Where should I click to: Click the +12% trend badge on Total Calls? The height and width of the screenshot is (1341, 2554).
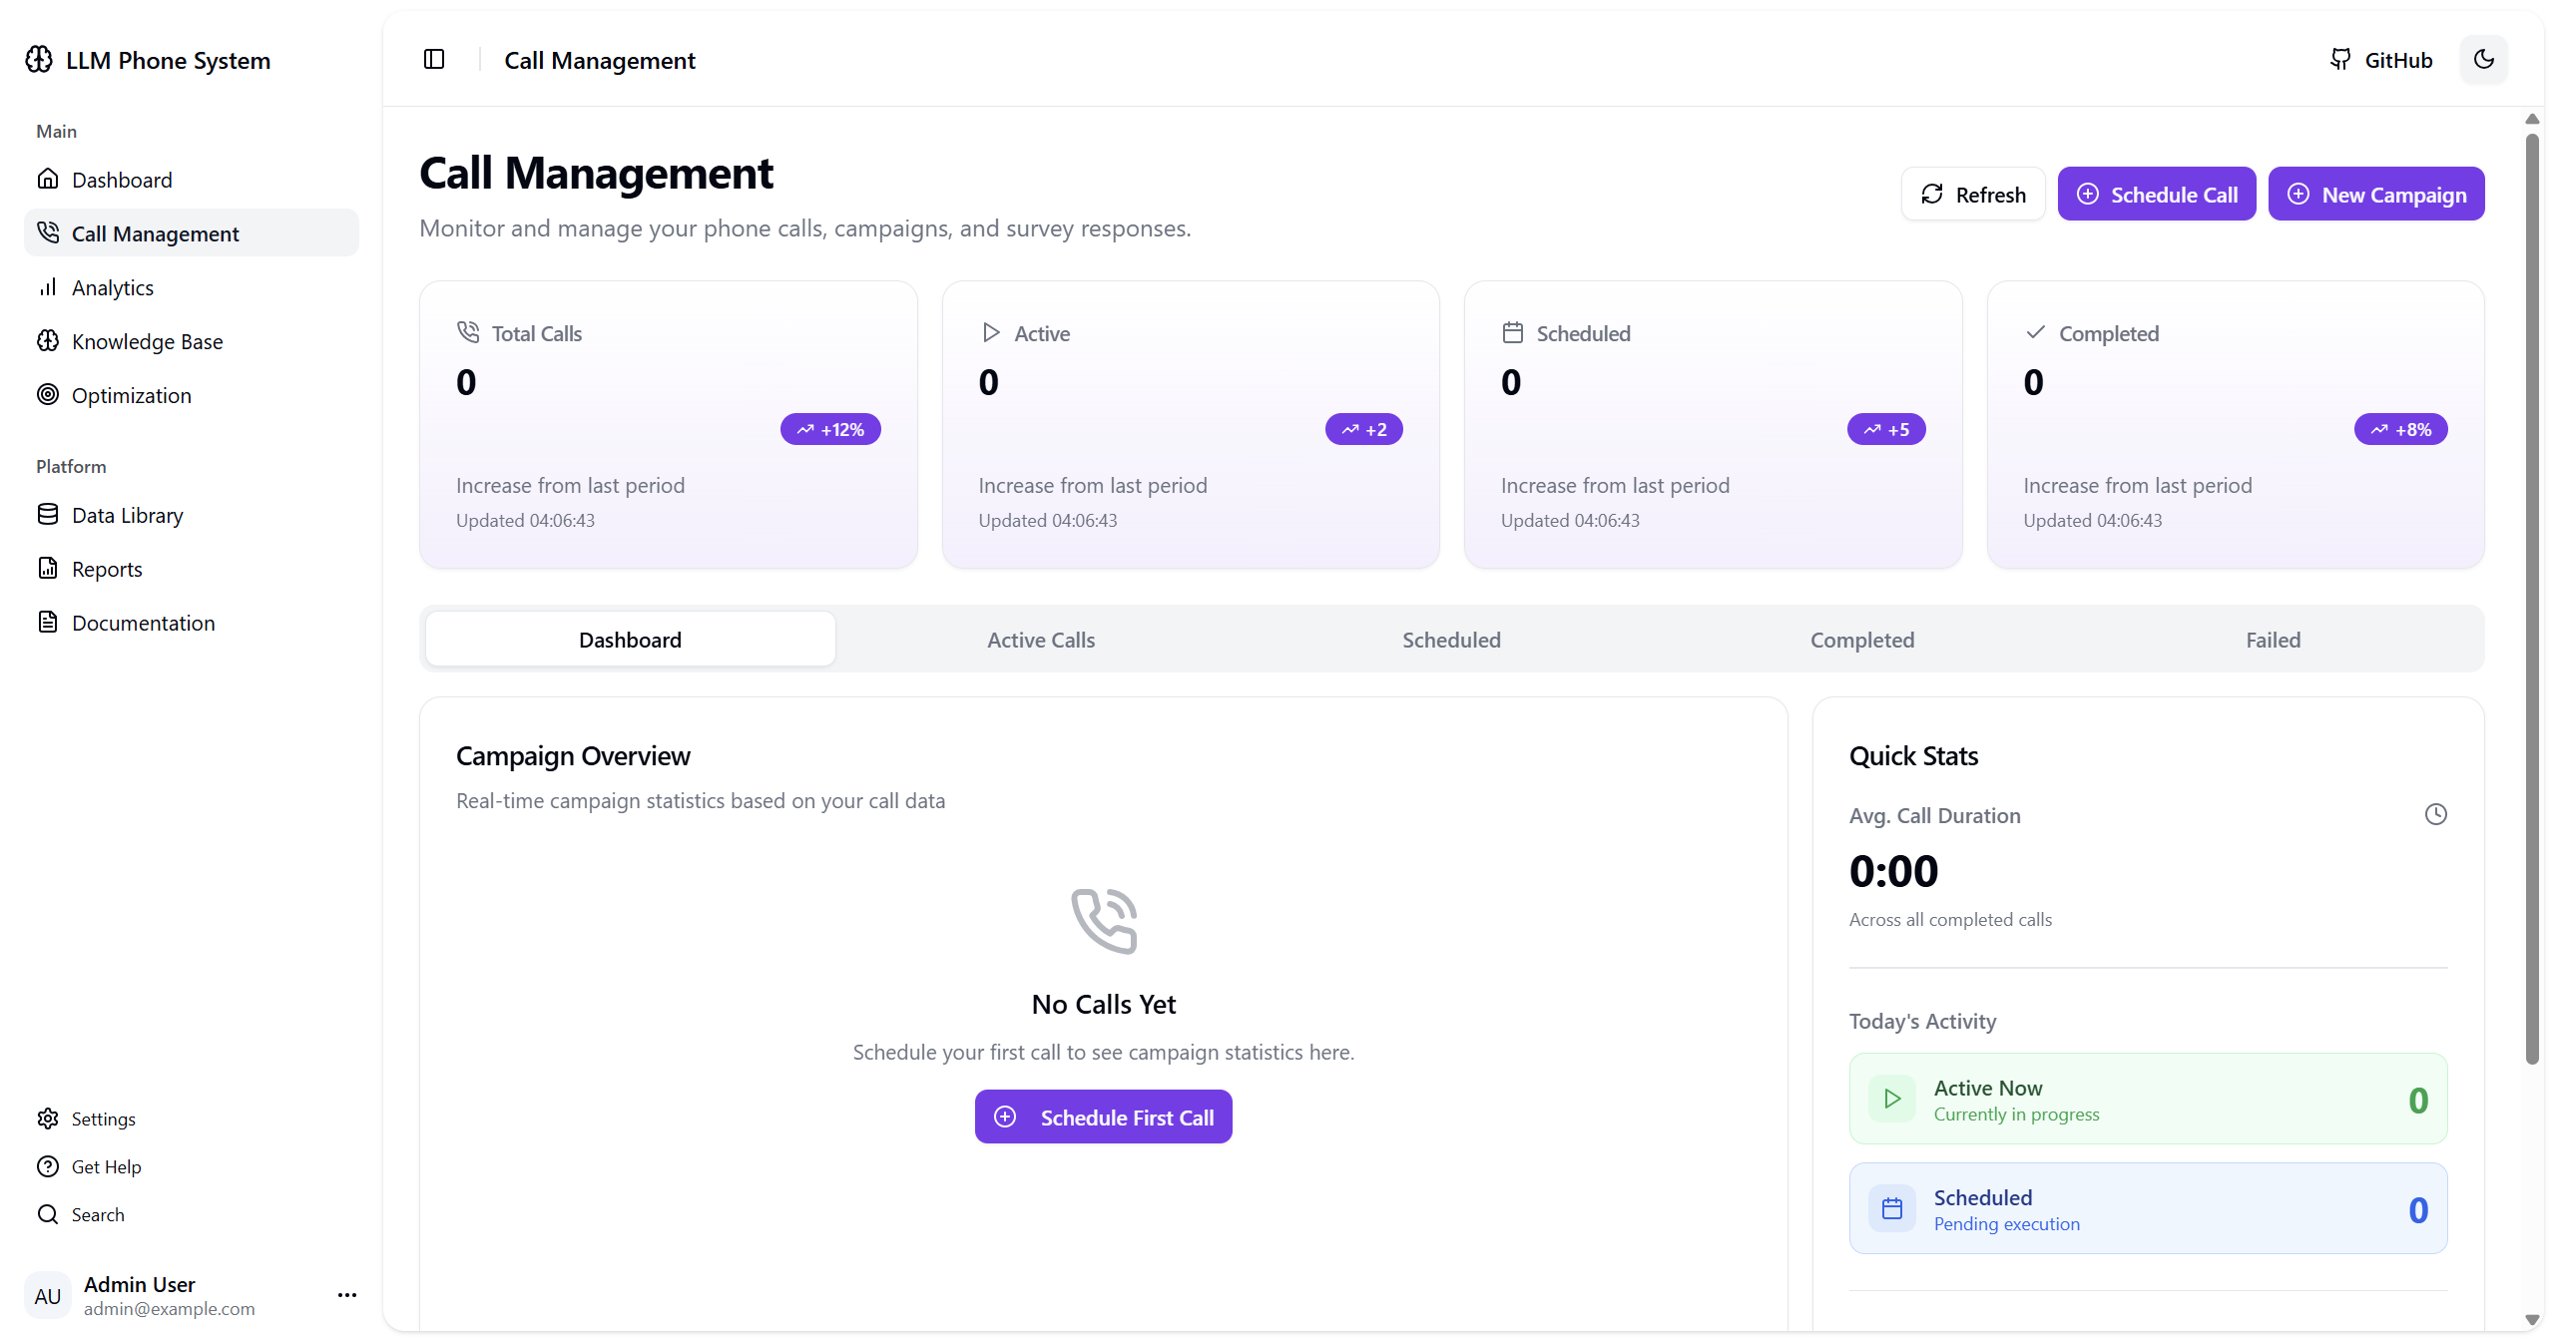(x=829, y=428)
